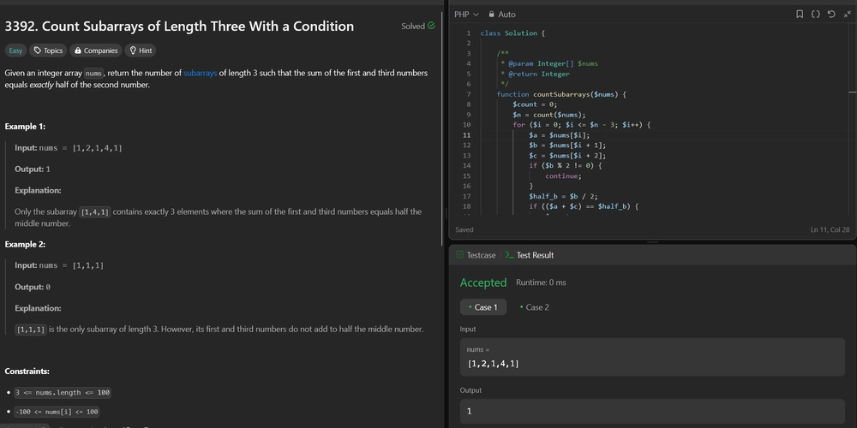Click the vertical divider between panels
This screenshot has height=428, width=857.
point(446,214)
